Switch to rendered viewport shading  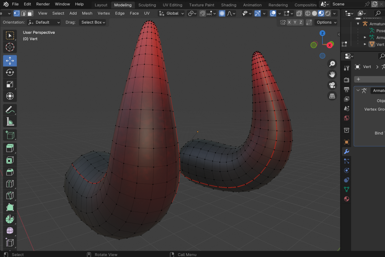[x=328, y=13]
